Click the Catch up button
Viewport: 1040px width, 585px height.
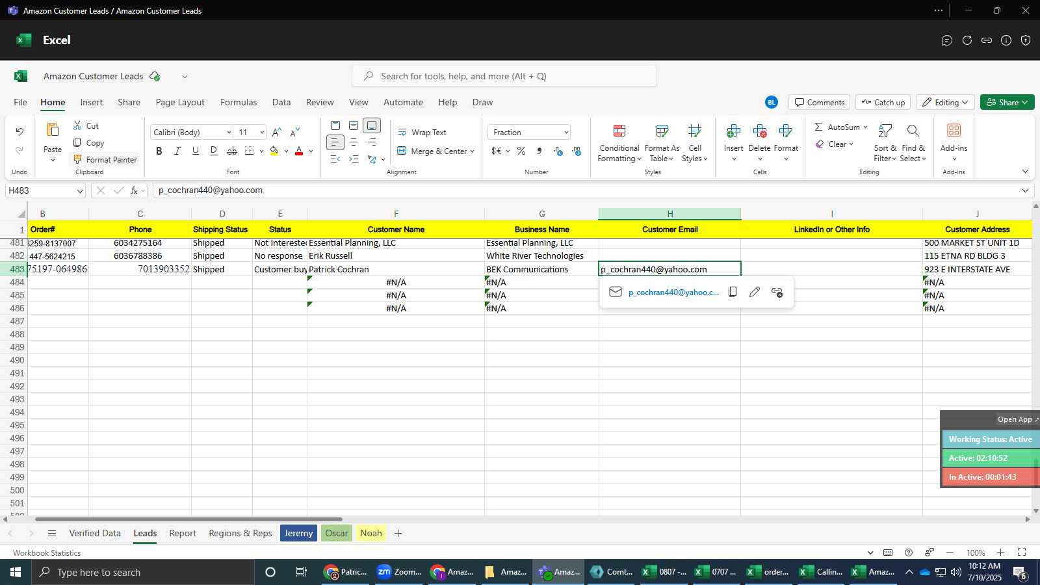(x=883, y=102)
